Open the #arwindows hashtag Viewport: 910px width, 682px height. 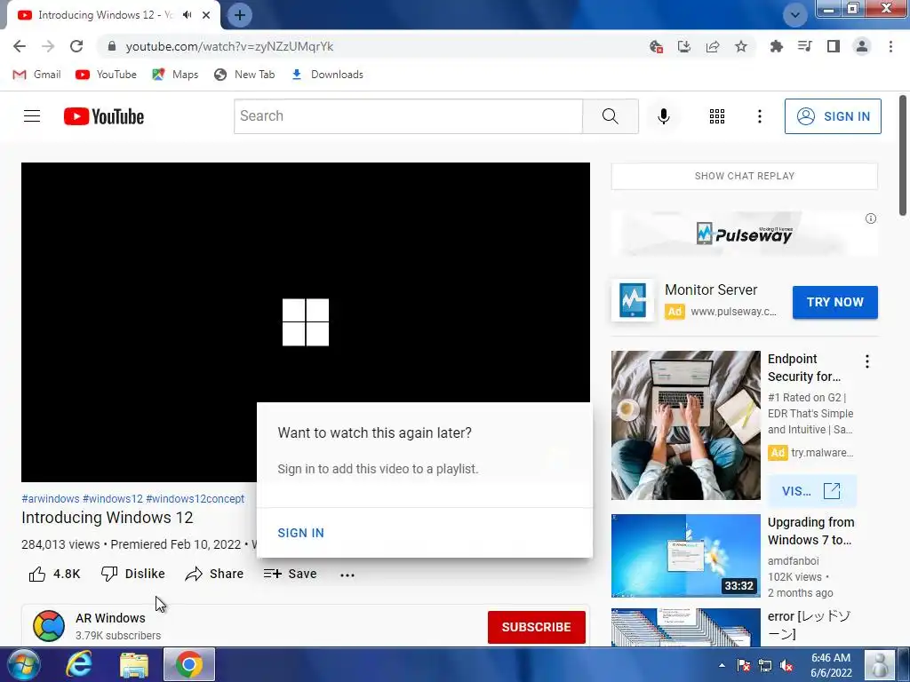tap(51, 499)
